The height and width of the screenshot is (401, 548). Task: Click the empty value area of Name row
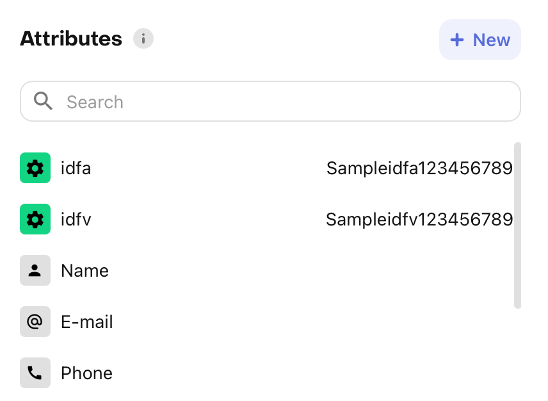pos(384,271)
